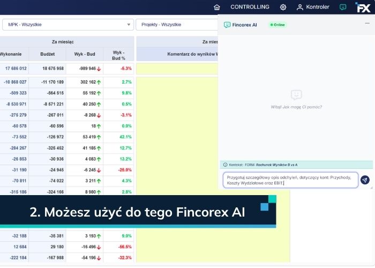
Task: Click the Fincorex AI chat bot icon
Action: pos(227,25)
